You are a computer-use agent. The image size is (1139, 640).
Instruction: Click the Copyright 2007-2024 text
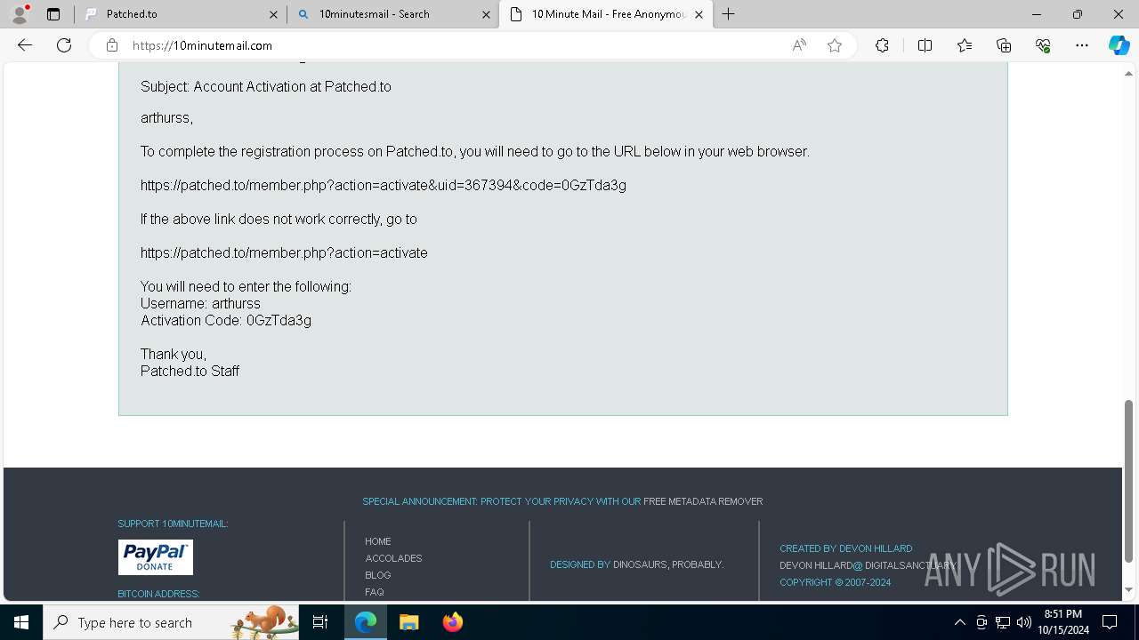tap(835, 582)
